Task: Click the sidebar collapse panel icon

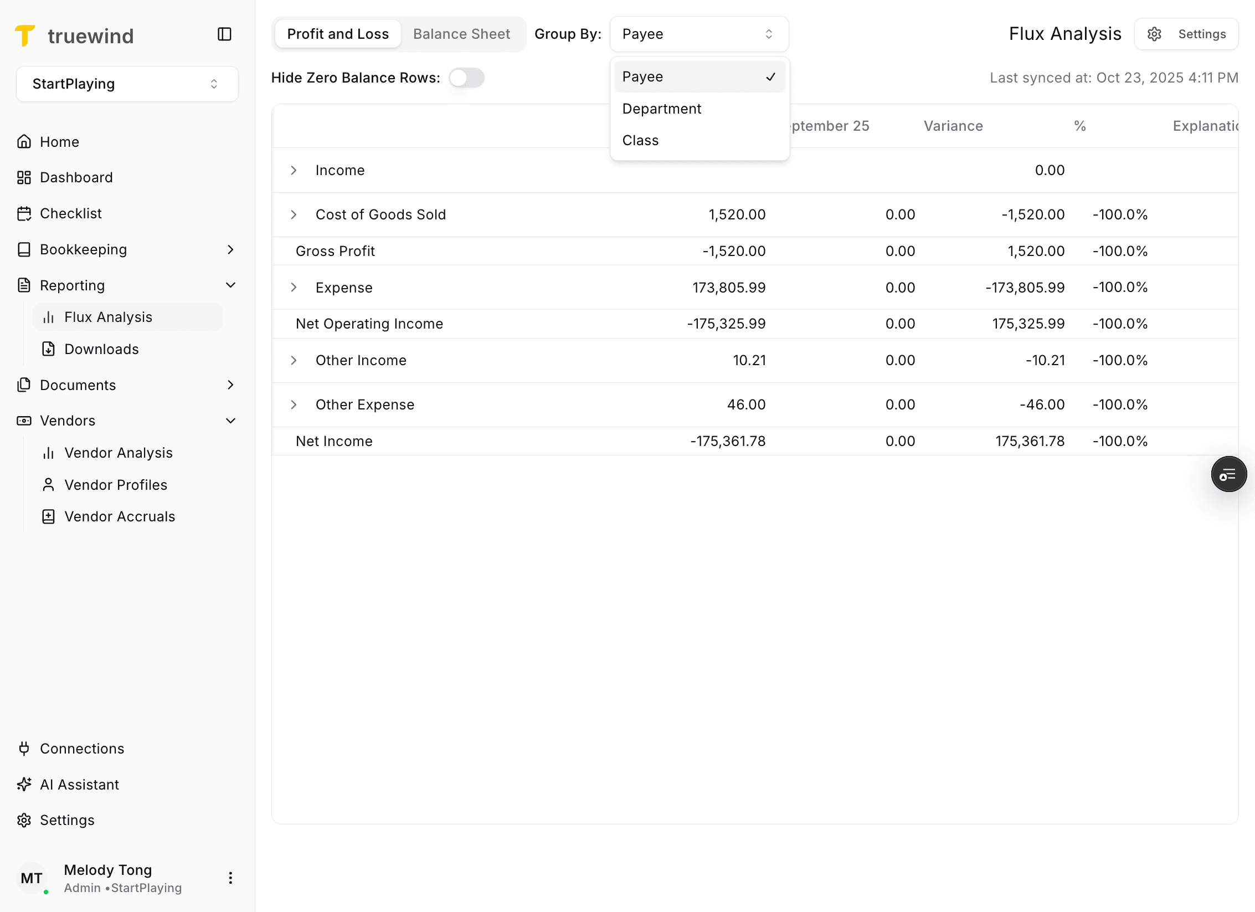Action: point(224,34)
